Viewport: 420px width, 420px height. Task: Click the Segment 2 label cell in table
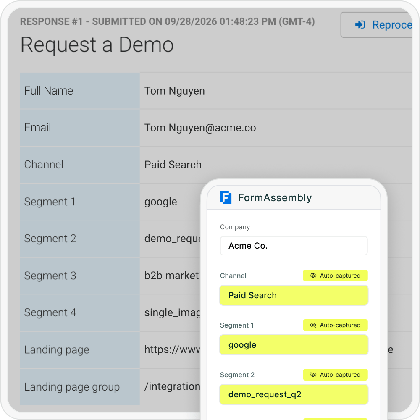pyautogui.click(x=80, y=239)
